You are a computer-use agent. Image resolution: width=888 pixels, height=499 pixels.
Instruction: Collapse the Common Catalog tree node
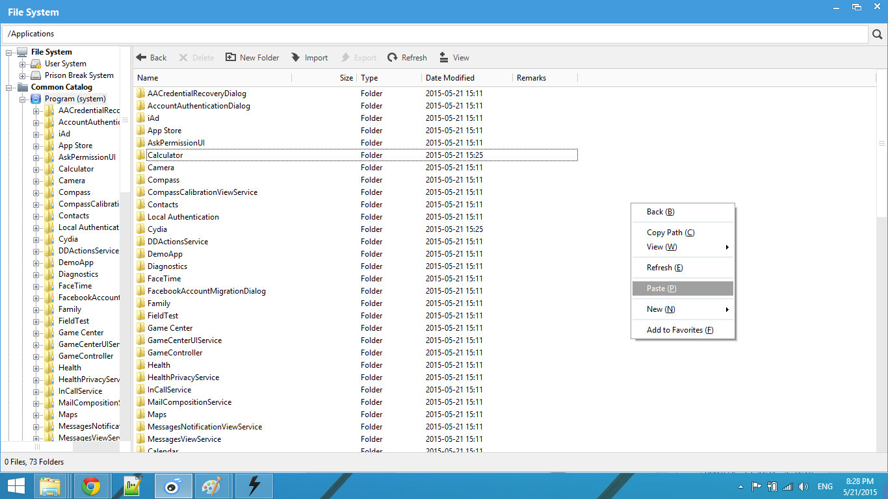click(x=9, y=87)
